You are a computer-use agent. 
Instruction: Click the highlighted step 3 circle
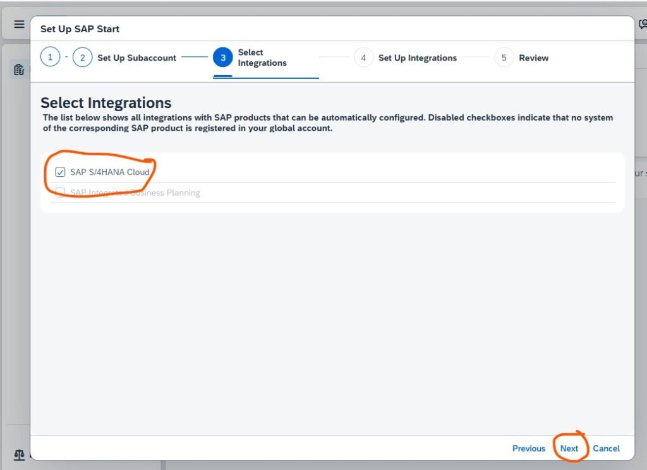pos(223,57)
